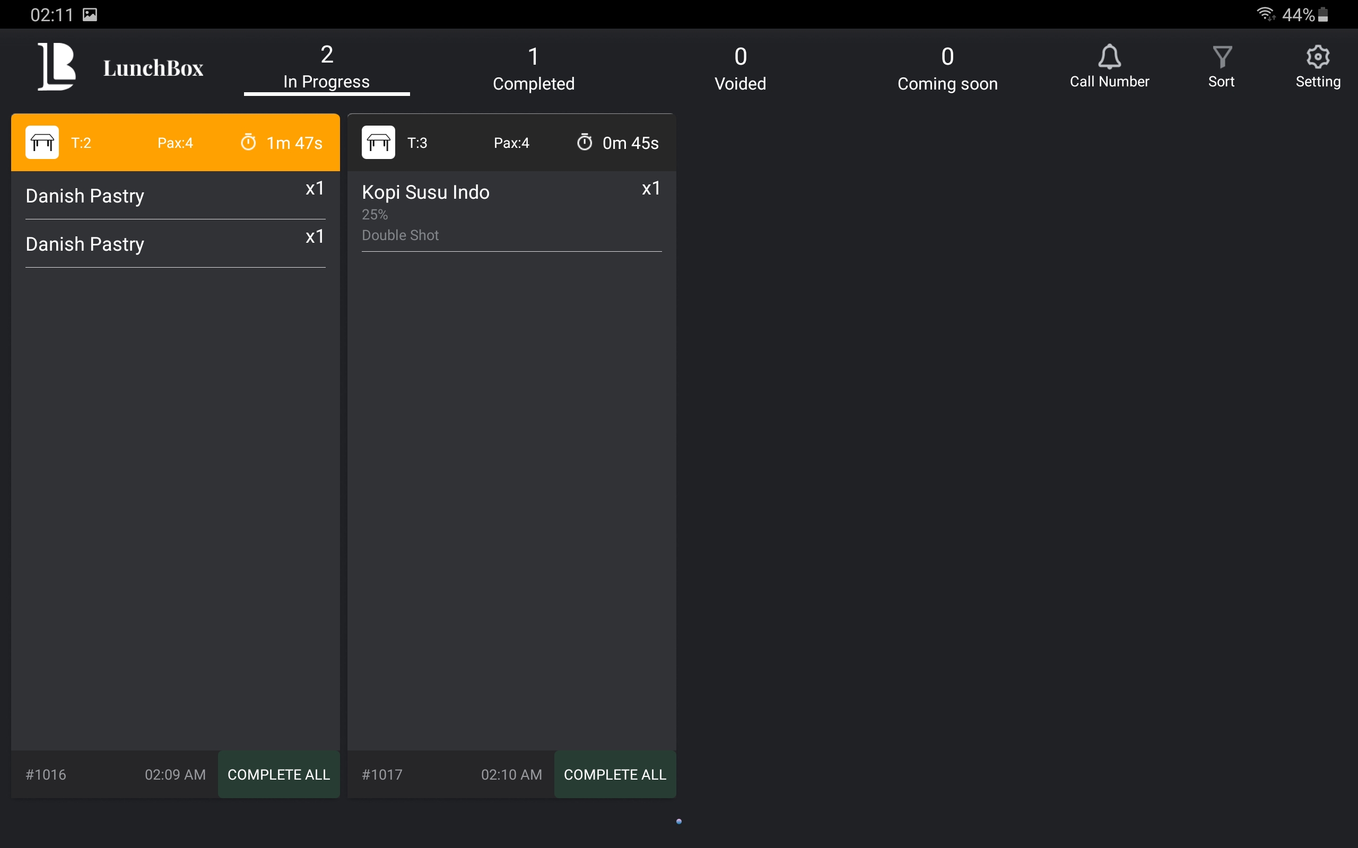Screen dimensions: 1358x848
Task: Open the Setting gear icon
Action: point(1317,57)
